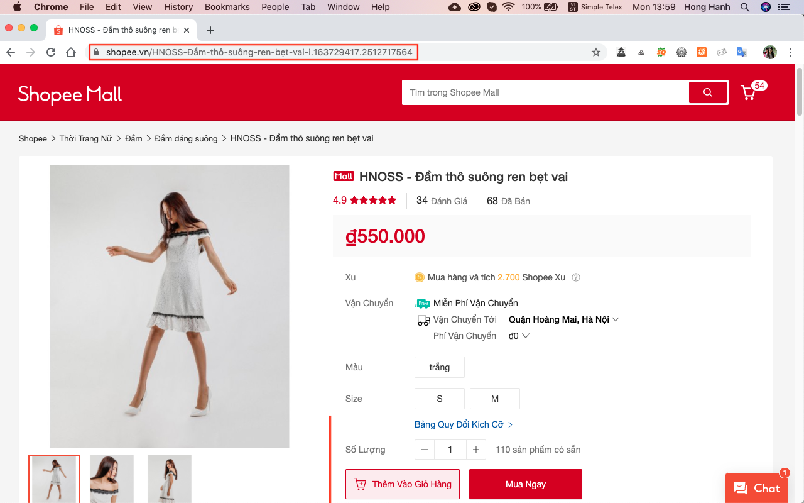The height and width of the screenshot is (503, 804).
Task: Open the Simple Telex input source menu
Action: (595, 7)
